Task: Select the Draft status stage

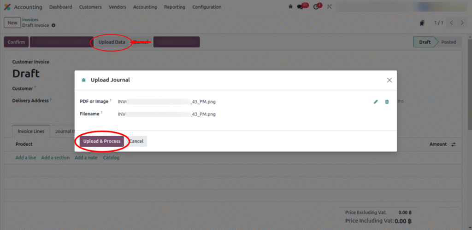Action: click(x=425, y=42)
